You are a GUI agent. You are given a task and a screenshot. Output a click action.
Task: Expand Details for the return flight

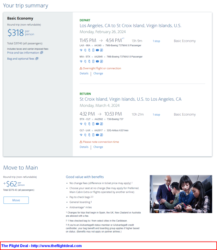(x=84, y=147)
